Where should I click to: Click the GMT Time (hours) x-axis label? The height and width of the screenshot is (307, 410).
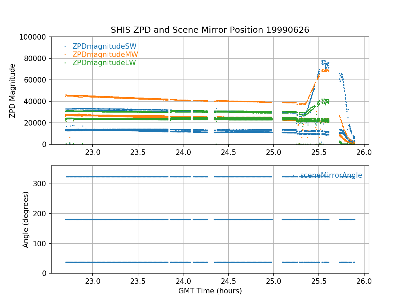tap(210, 291)
